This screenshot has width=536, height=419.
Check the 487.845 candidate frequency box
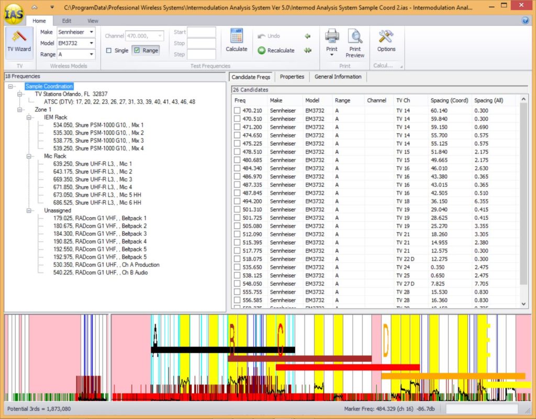(x=237, y=193)
